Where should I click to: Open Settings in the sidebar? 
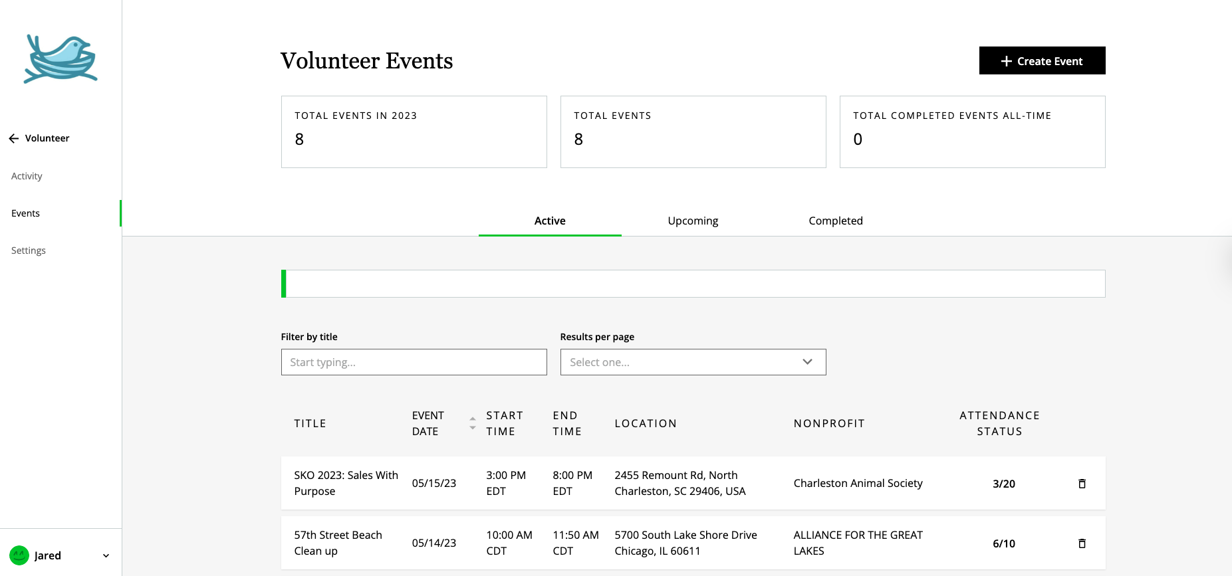tap(29, 250)
